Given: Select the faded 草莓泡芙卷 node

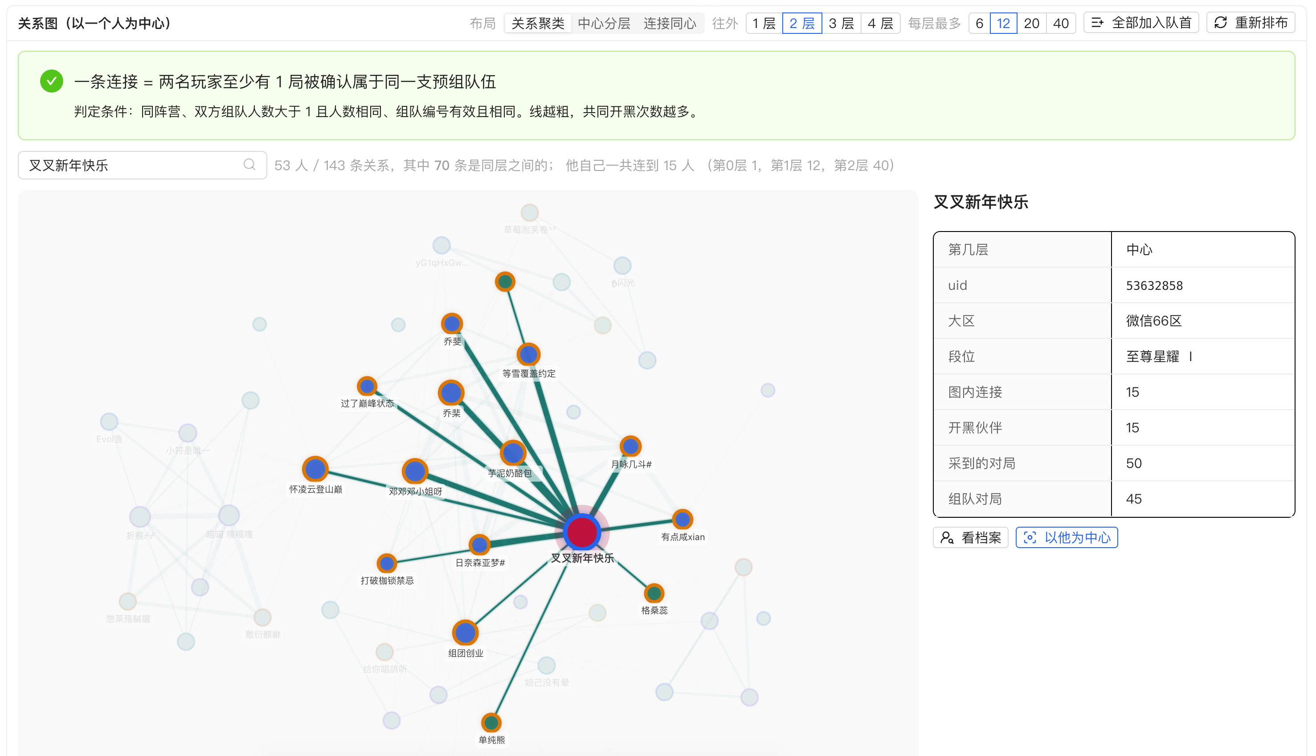Looking at the screenshot, I should (529, 212).
